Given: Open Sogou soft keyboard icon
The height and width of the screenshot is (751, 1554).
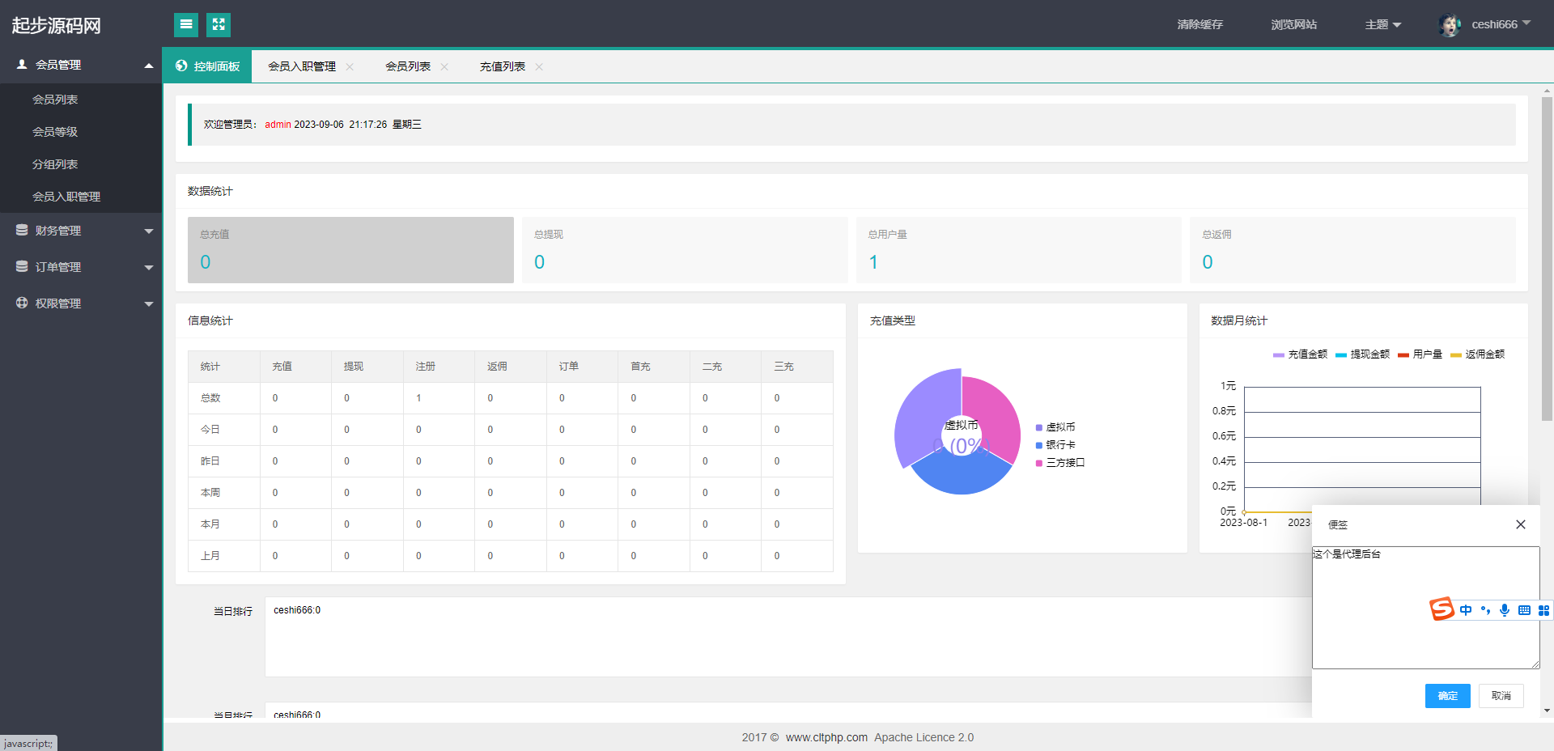Looking at the screenshot, I should (x=1524, y=610).
